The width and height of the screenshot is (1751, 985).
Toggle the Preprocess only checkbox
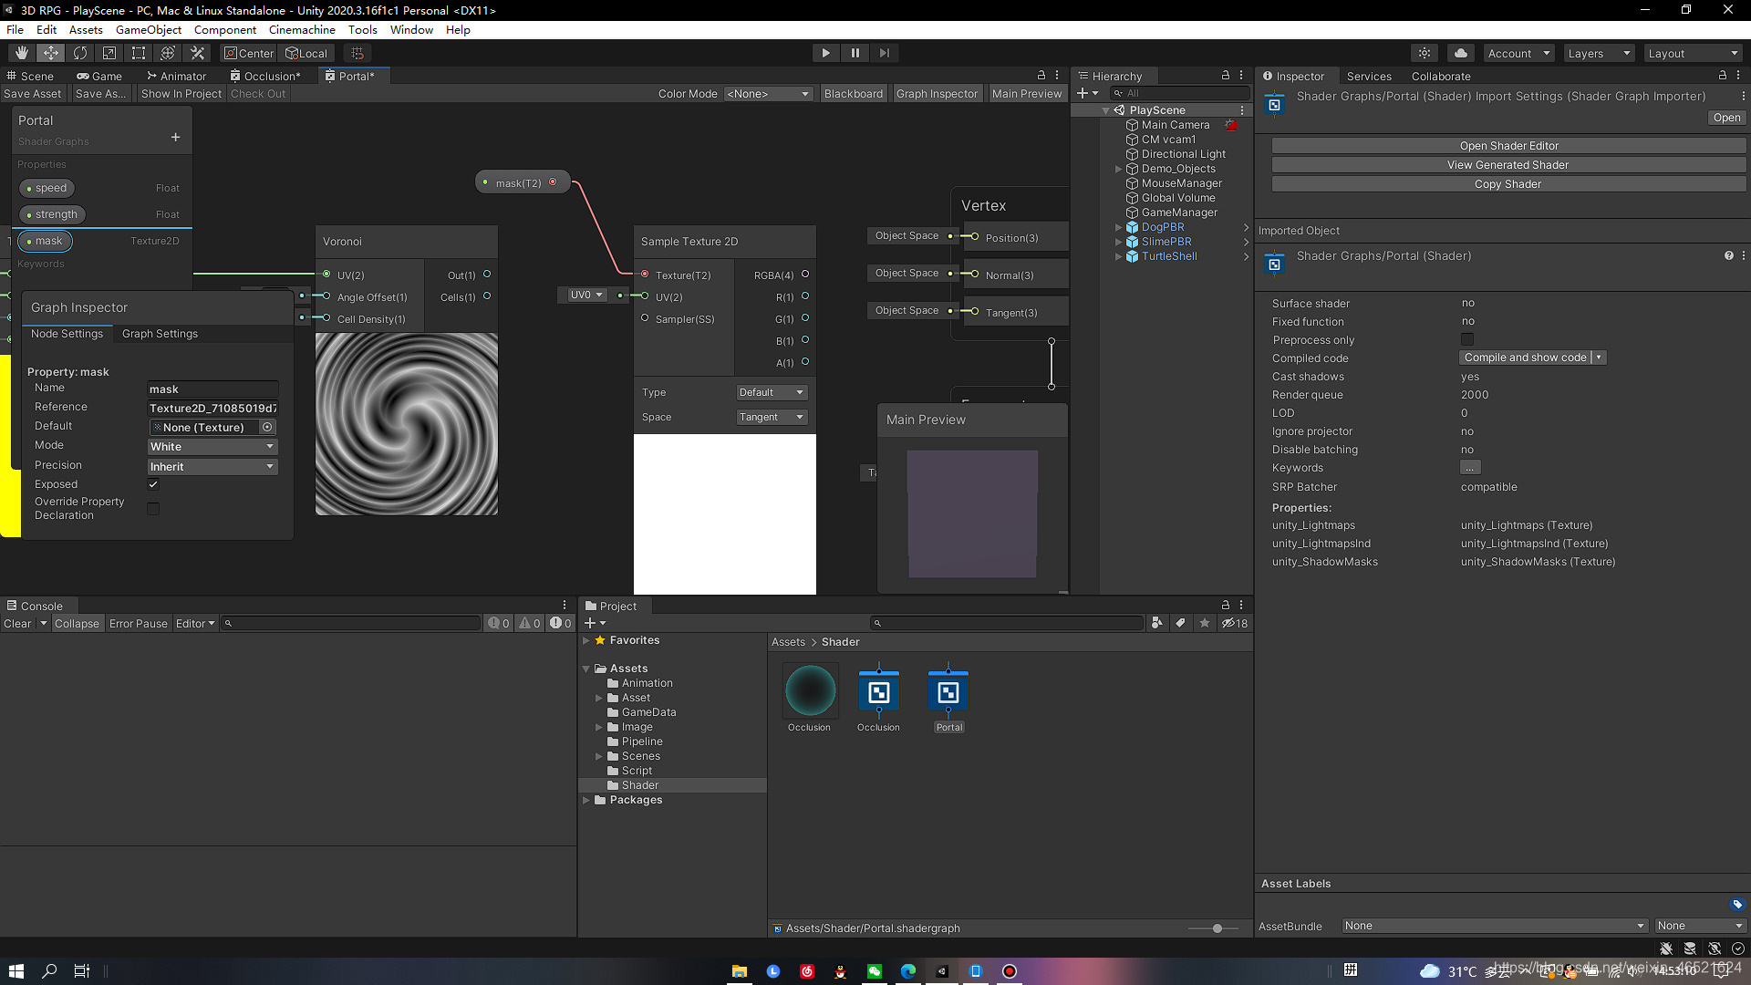pyautogui.click(x=1467, y=340)
